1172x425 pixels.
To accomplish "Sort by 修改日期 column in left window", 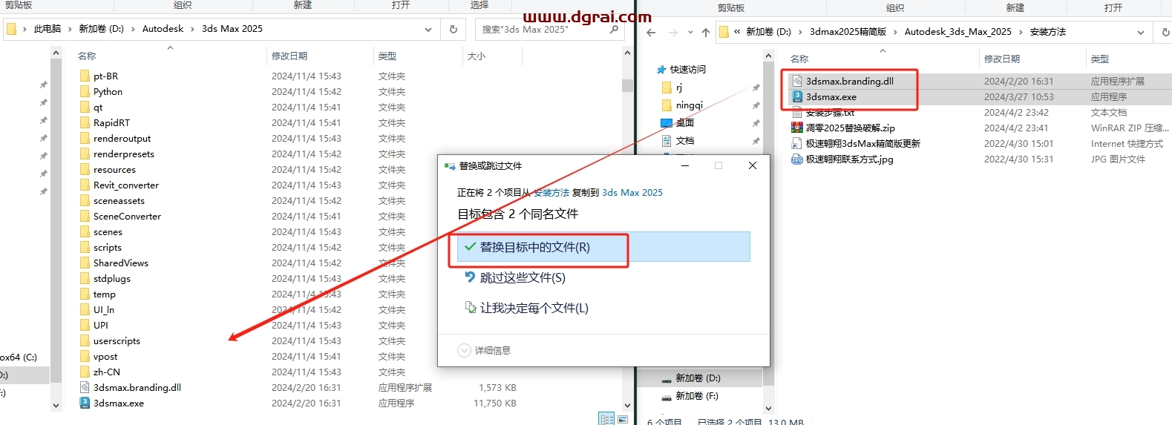I will click(289, 56).
